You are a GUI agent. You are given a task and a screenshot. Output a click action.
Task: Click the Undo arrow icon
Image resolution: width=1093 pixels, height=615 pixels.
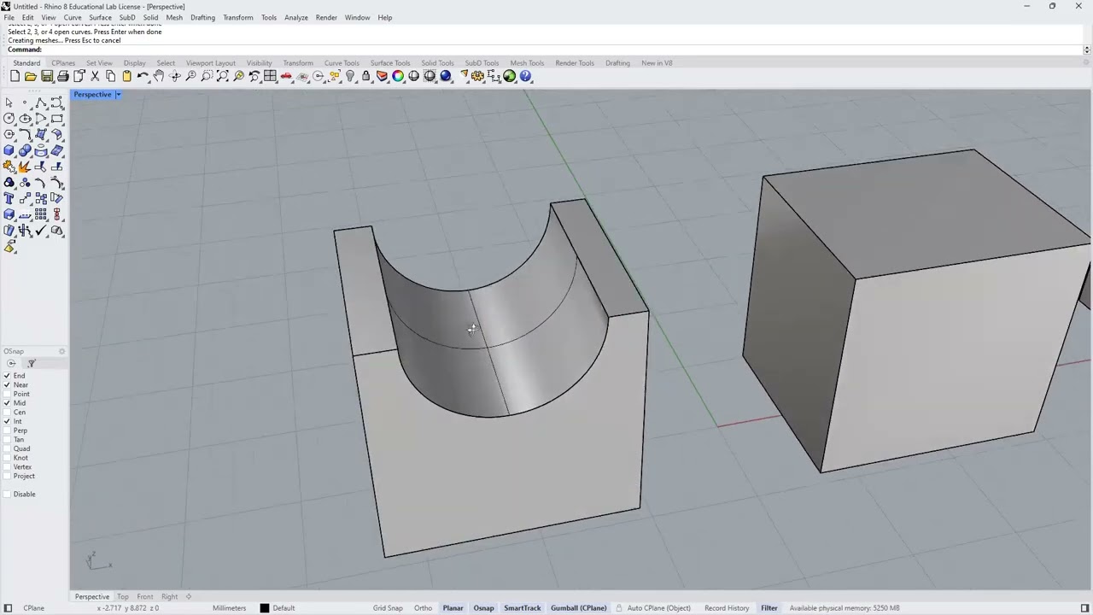[x=143, y=76]
